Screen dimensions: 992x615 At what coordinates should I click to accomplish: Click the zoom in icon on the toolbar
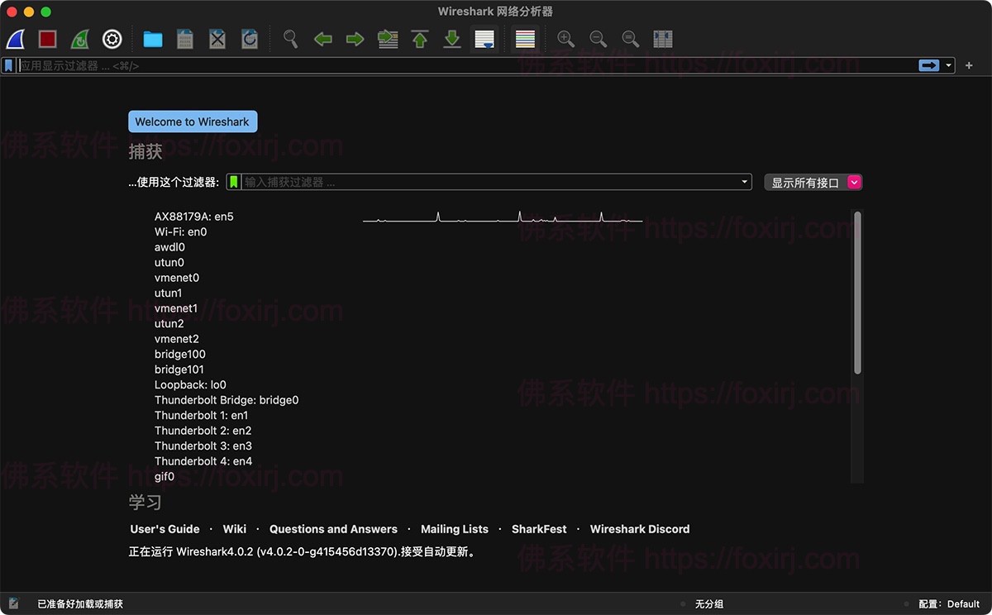point(565,39)
